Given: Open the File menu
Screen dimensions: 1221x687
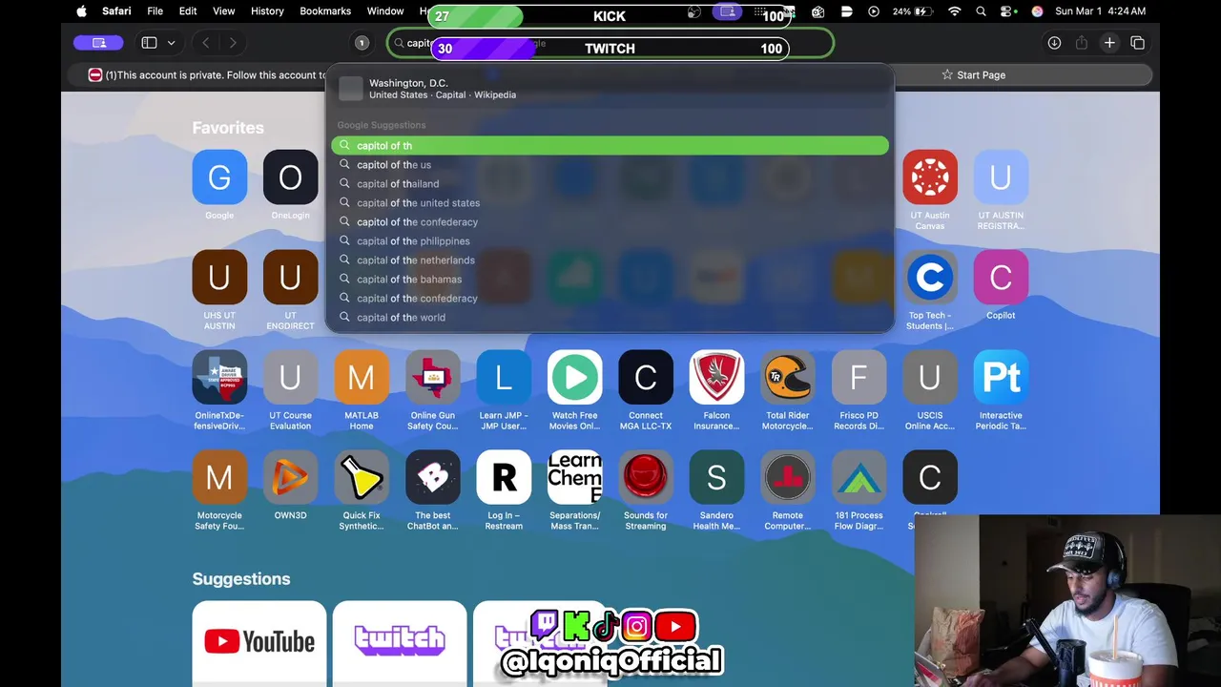Looking at the screenshot, I should 155,11.
